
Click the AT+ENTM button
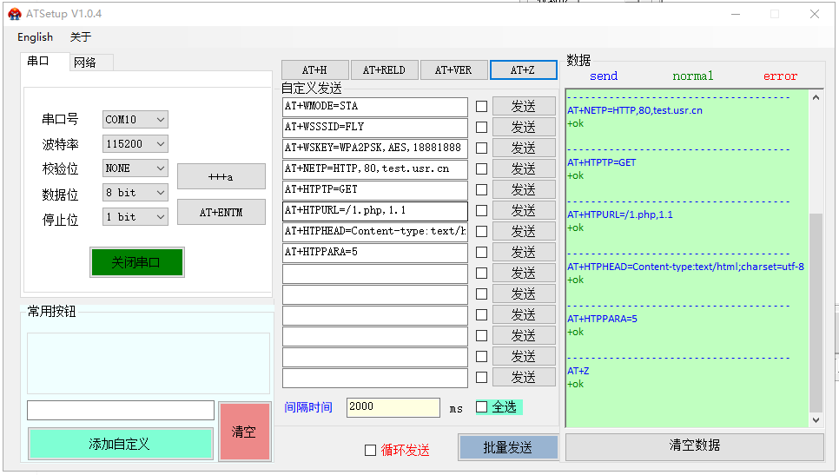tap(221, 212)
